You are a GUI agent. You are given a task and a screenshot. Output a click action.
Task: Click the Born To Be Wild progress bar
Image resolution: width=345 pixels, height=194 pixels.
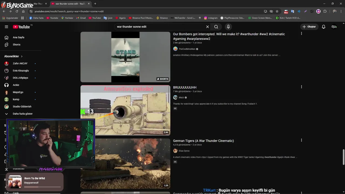(42, 187)
